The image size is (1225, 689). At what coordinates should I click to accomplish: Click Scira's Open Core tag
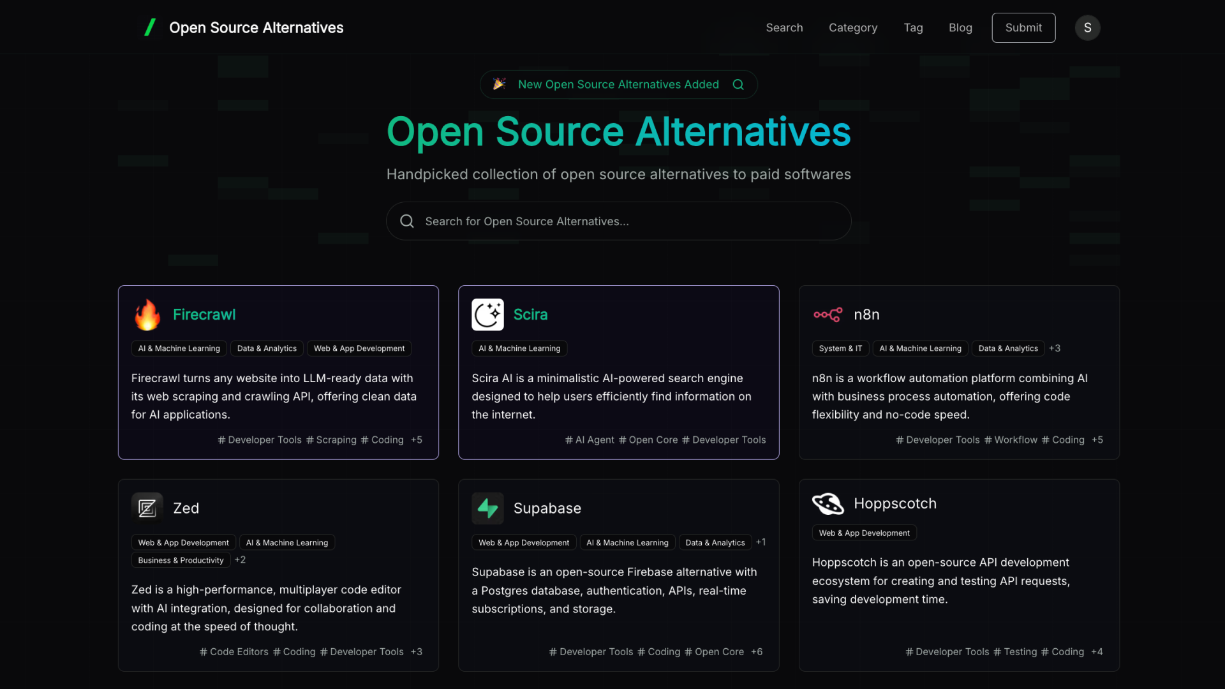pyautogui.click(x=648, y=440)
